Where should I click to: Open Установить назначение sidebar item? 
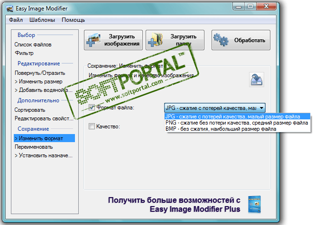click(44, 155)
